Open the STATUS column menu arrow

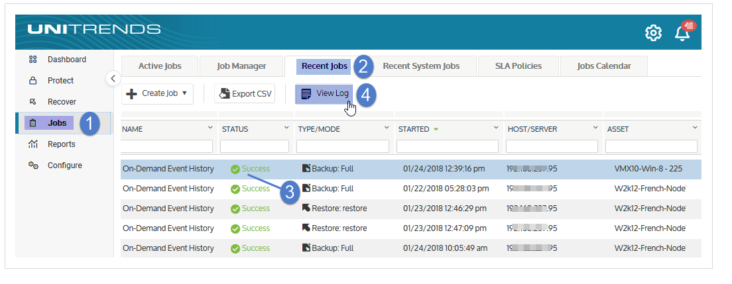[x=286, y=128]
